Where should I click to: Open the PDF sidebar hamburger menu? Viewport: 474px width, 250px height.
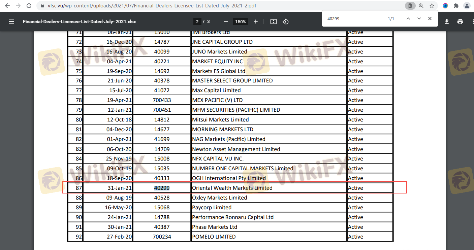pos(11,22)
